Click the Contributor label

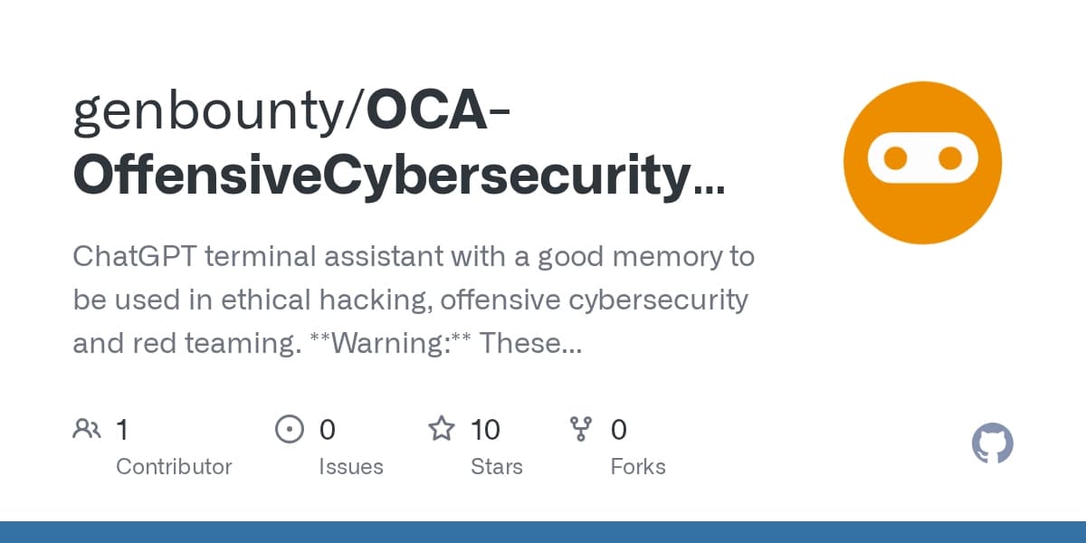coord(174,467)
